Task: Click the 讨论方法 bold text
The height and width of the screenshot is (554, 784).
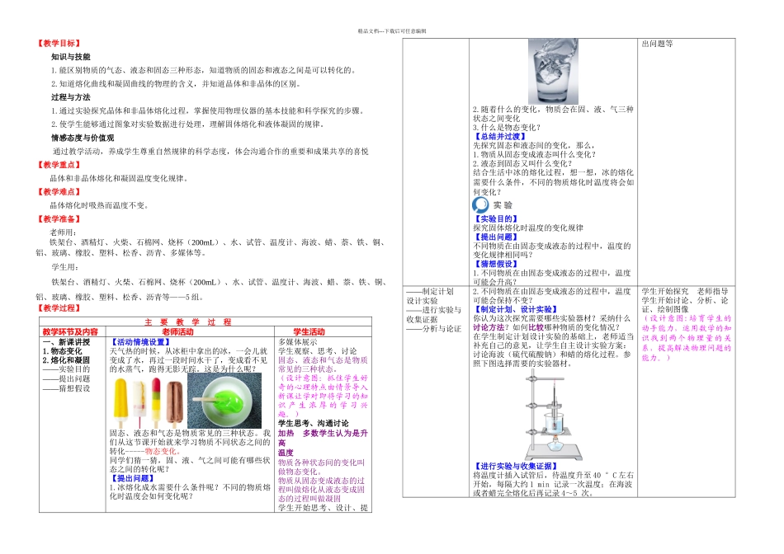Action: coord(489,328)
